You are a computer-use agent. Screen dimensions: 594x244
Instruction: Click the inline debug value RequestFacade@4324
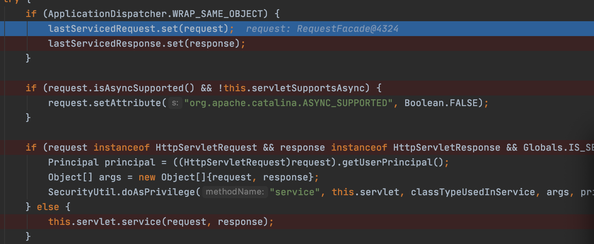point(347,29)
